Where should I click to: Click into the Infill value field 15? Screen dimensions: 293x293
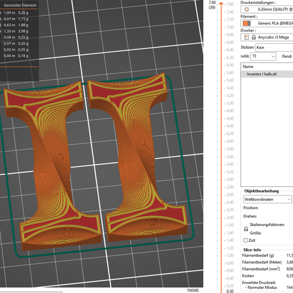click(x=261, y=56)
